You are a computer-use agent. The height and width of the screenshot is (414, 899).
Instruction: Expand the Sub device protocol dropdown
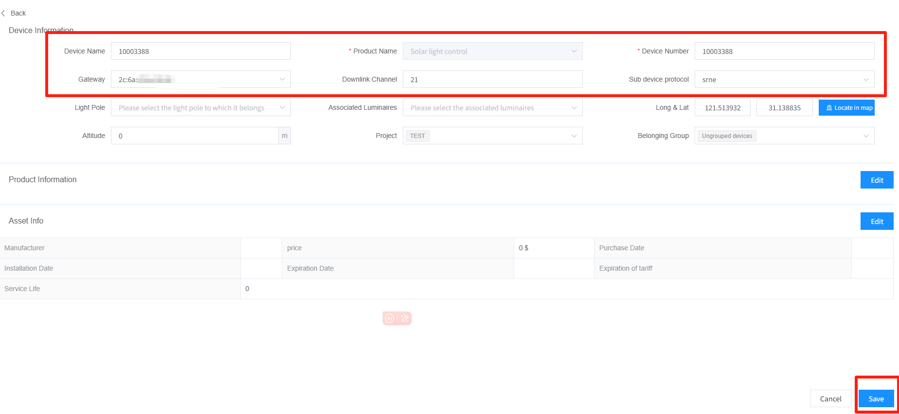[x=784, y=79]
